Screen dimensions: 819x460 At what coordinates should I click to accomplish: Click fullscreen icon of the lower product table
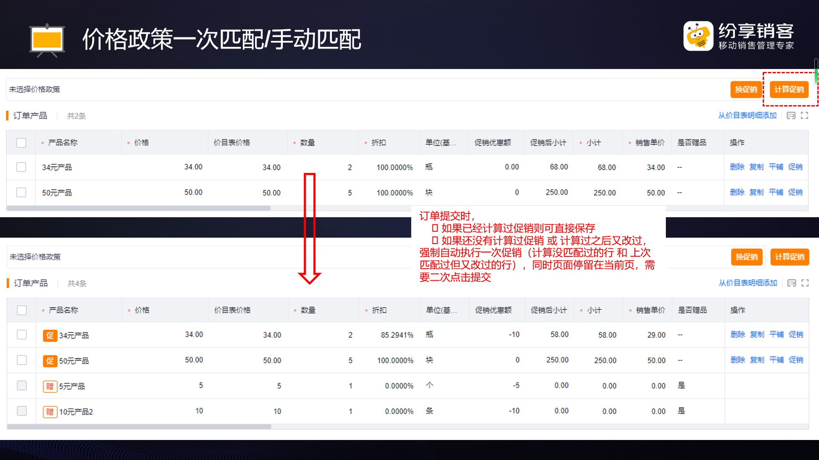(805, 283)
